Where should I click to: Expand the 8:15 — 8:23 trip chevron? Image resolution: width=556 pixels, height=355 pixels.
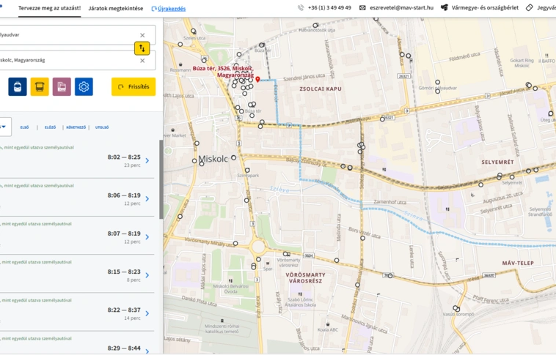tap(147, 275)
